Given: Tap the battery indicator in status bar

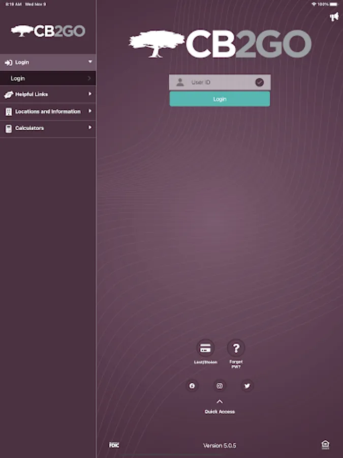Looking at the screenshot, I should pyautogui.click(x=334, y=4).
